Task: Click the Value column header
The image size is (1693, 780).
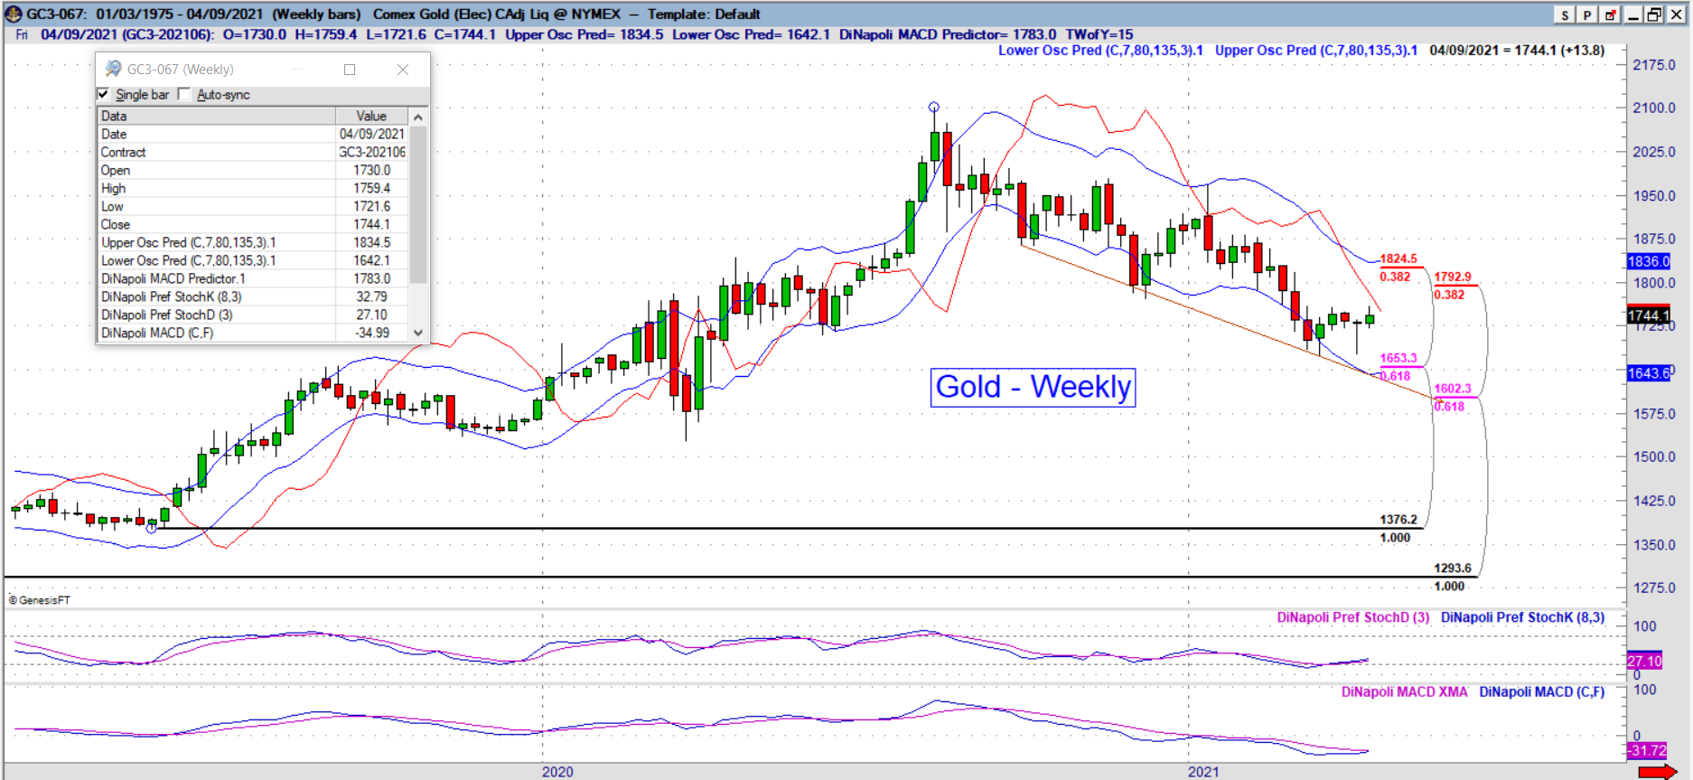Action: point(371,116)
